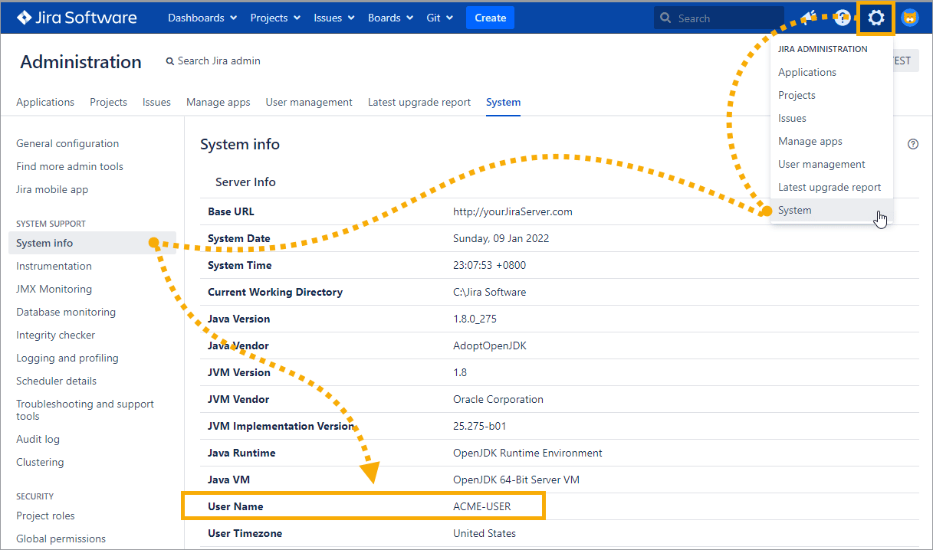Choose Latest upgrade report from gear menu

point(830,187)
